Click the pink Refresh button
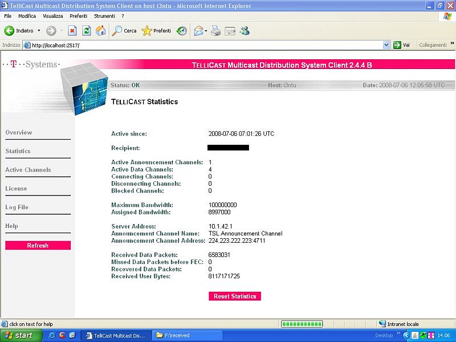 click(x=38, y=245)
